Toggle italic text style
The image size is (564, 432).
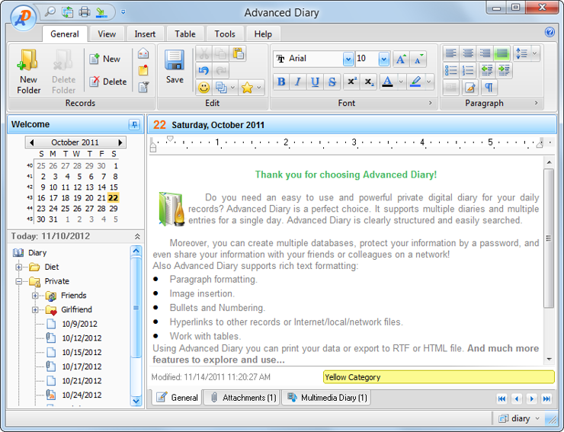click(298, 82)
